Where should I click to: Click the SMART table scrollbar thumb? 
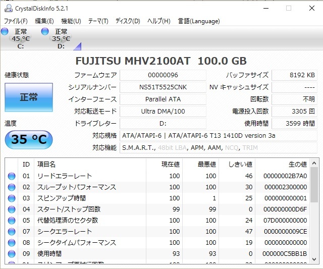click(314, 185)
